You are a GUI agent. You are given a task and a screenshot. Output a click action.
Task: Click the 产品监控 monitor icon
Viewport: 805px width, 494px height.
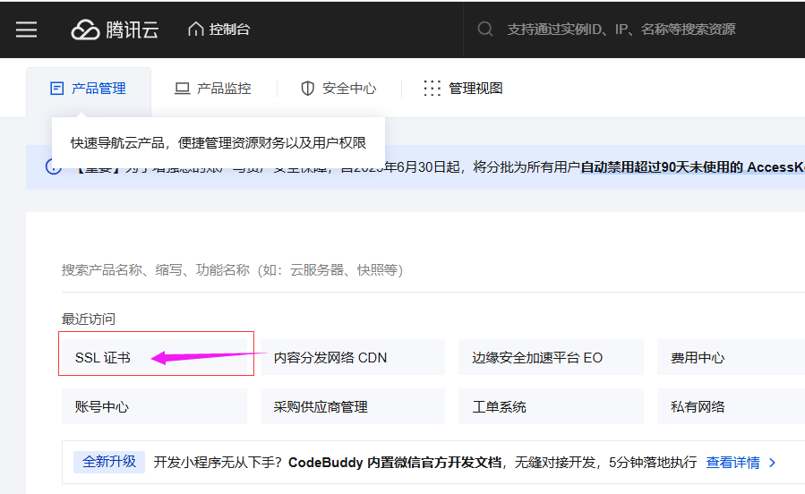(x=183, y=89)
